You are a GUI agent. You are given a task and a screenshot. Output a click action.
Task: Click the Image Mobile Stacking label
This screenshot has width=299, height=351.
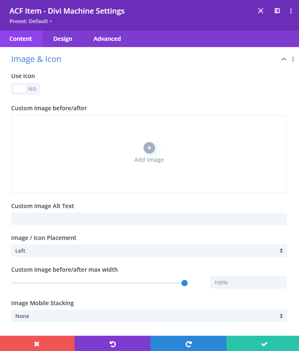[x=42, y=303]
